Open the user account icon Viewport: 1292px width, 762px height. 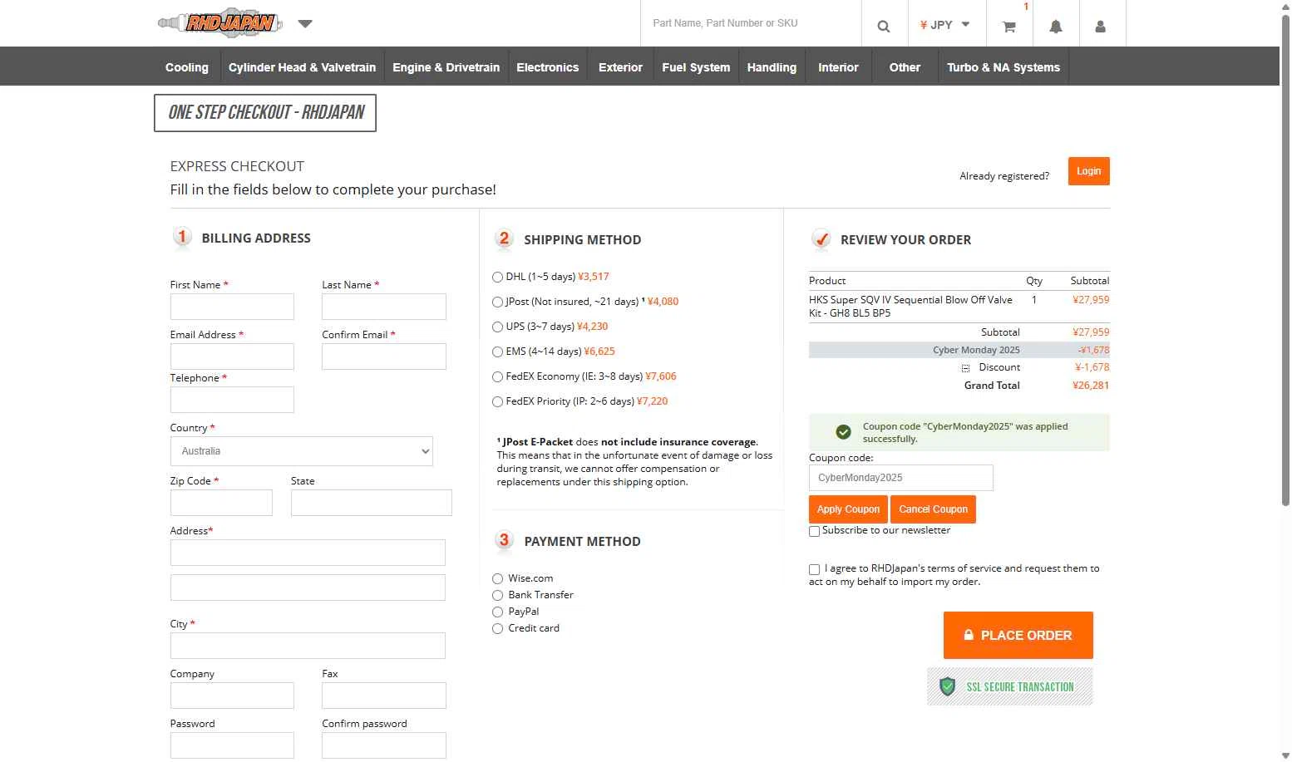[x=1100, y=27]
